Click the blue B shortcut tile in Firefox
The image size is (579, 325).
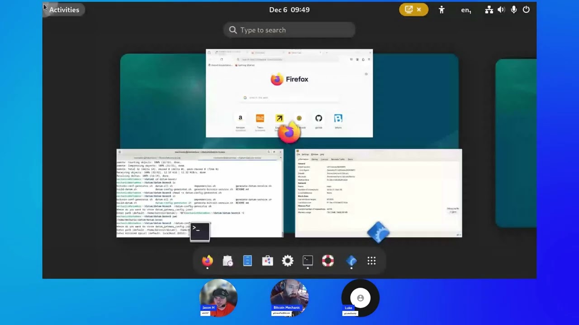[x=338, y=118]
